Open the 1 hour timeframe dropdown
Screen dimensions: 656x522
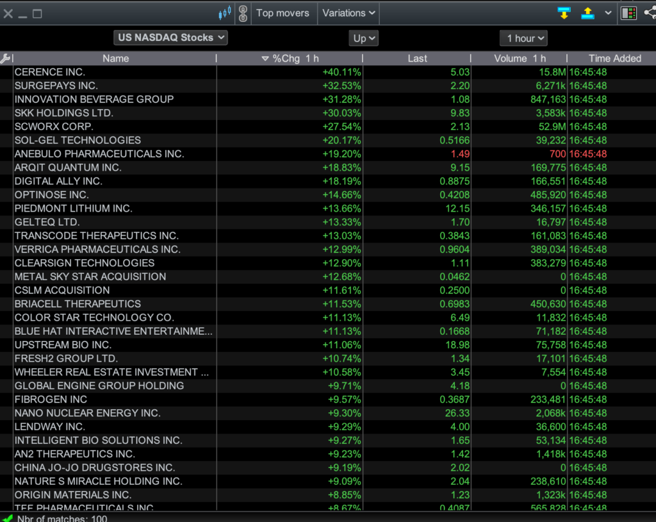(524, 38)
